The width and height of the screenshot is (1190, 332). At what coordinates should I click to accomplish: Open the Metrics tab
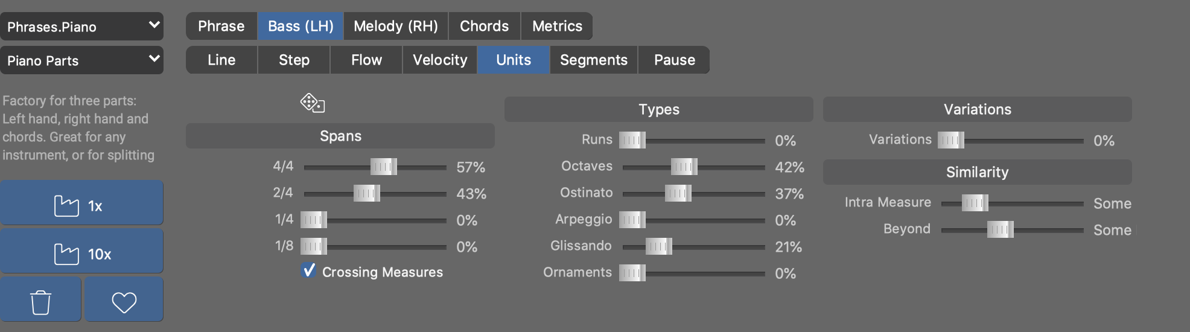(x=557, y=27)
